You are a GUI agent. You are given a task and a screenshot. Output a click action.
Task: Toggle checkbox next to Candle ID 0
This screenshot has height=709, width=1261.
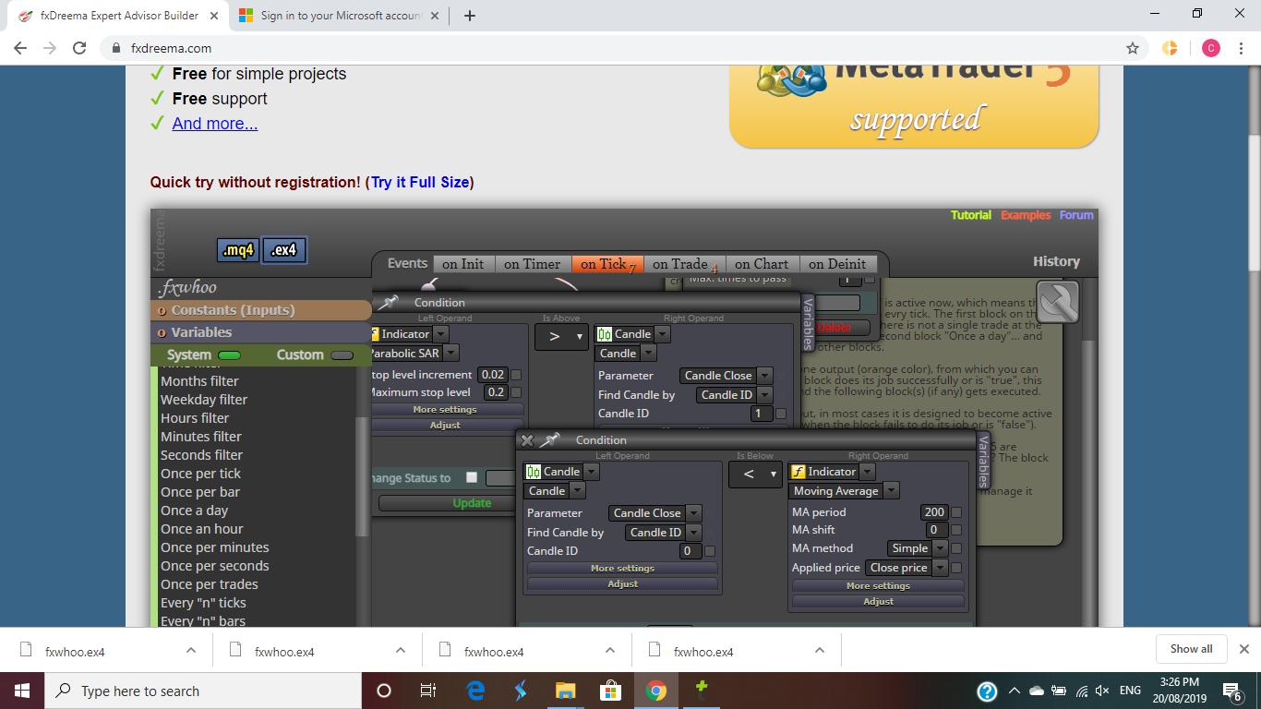tap(710, 551)
